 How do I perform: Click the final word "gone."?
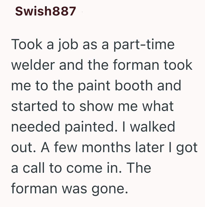110,189
